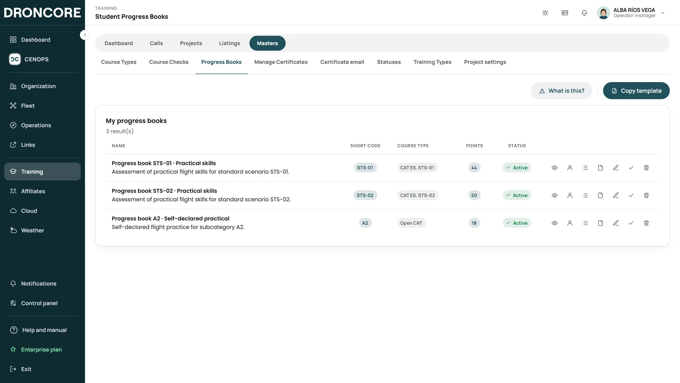Open the Listings section tab

coord(229,43)
